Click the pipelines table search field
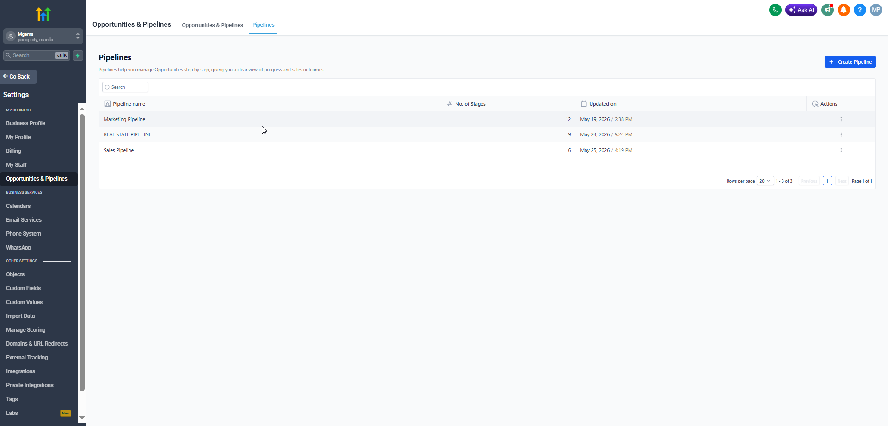The width and height of the screenshot is (888, 426). (125, 87)
